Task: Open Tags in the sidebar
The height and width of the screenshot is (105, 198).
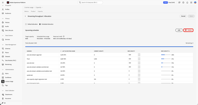Action: tap(6, 86)
